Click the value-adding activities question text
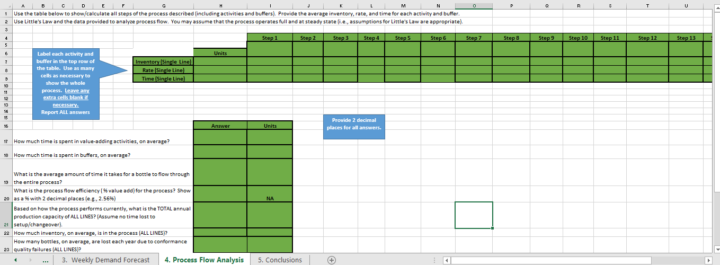This screenshot has width=720, height=265. pos(92,142)
